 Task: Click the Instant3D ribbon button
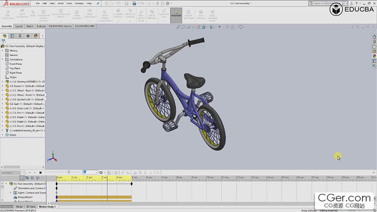pyautogui.click(x=176, y=15)
